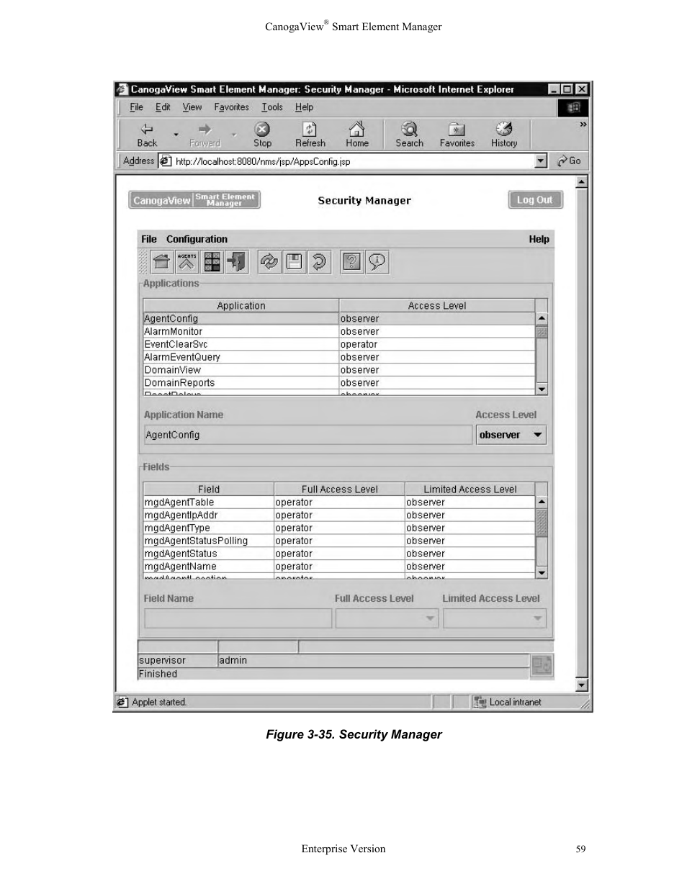Screen dimensions: 687x889
Task: Click the Log Out button
Action: [535, 200]
